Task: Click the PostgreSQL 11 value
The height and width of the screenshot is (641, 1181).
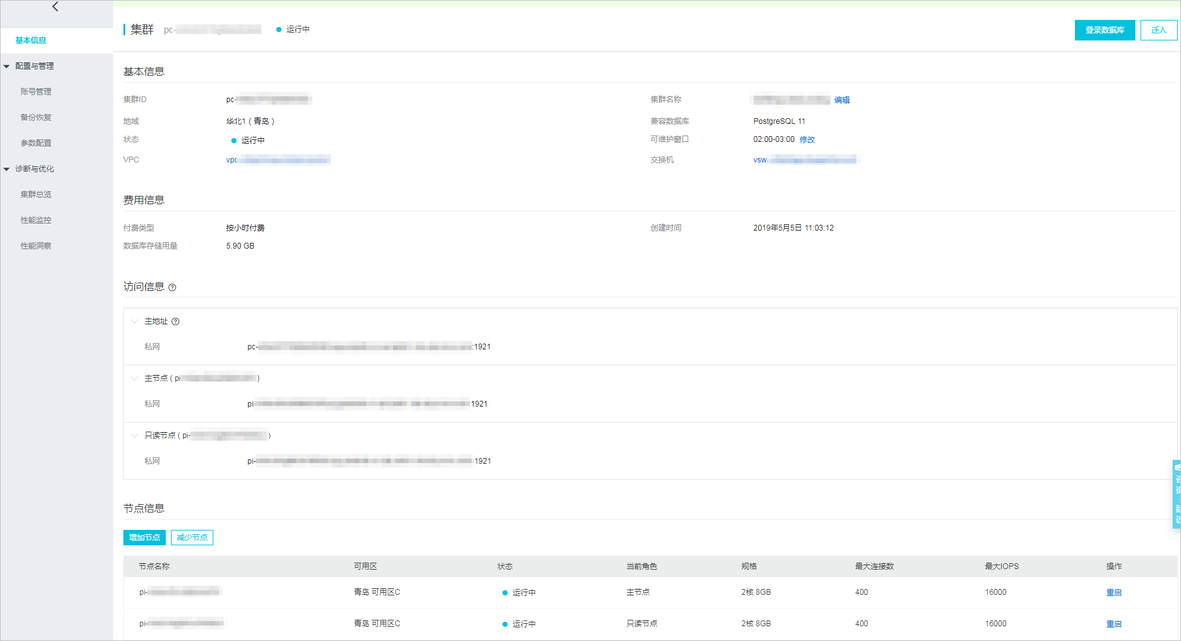Action: coord(779,121)
